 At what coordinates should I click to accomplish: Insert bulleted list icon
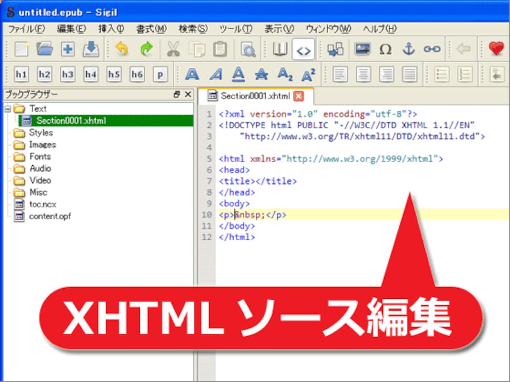pyautogui.click(x=442, y=75)
